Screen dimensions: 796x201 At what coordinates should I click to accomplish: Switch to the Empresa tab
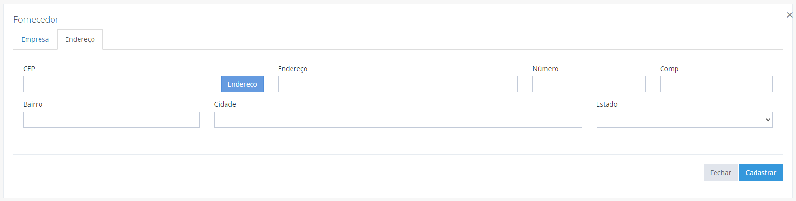(x=35, y=39)
